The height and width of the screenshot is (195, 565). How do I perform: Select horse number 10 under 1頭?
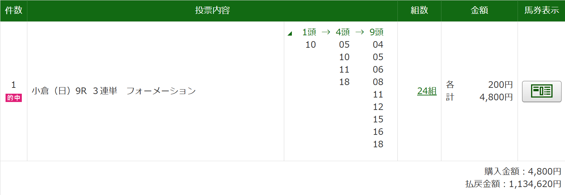pos(311,45)
